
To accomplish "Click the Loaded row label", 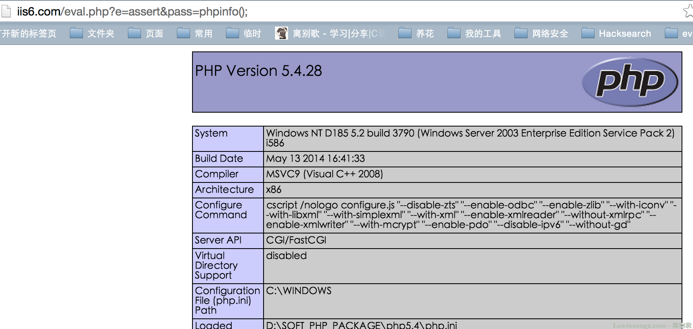I will (x=213, y=325).
